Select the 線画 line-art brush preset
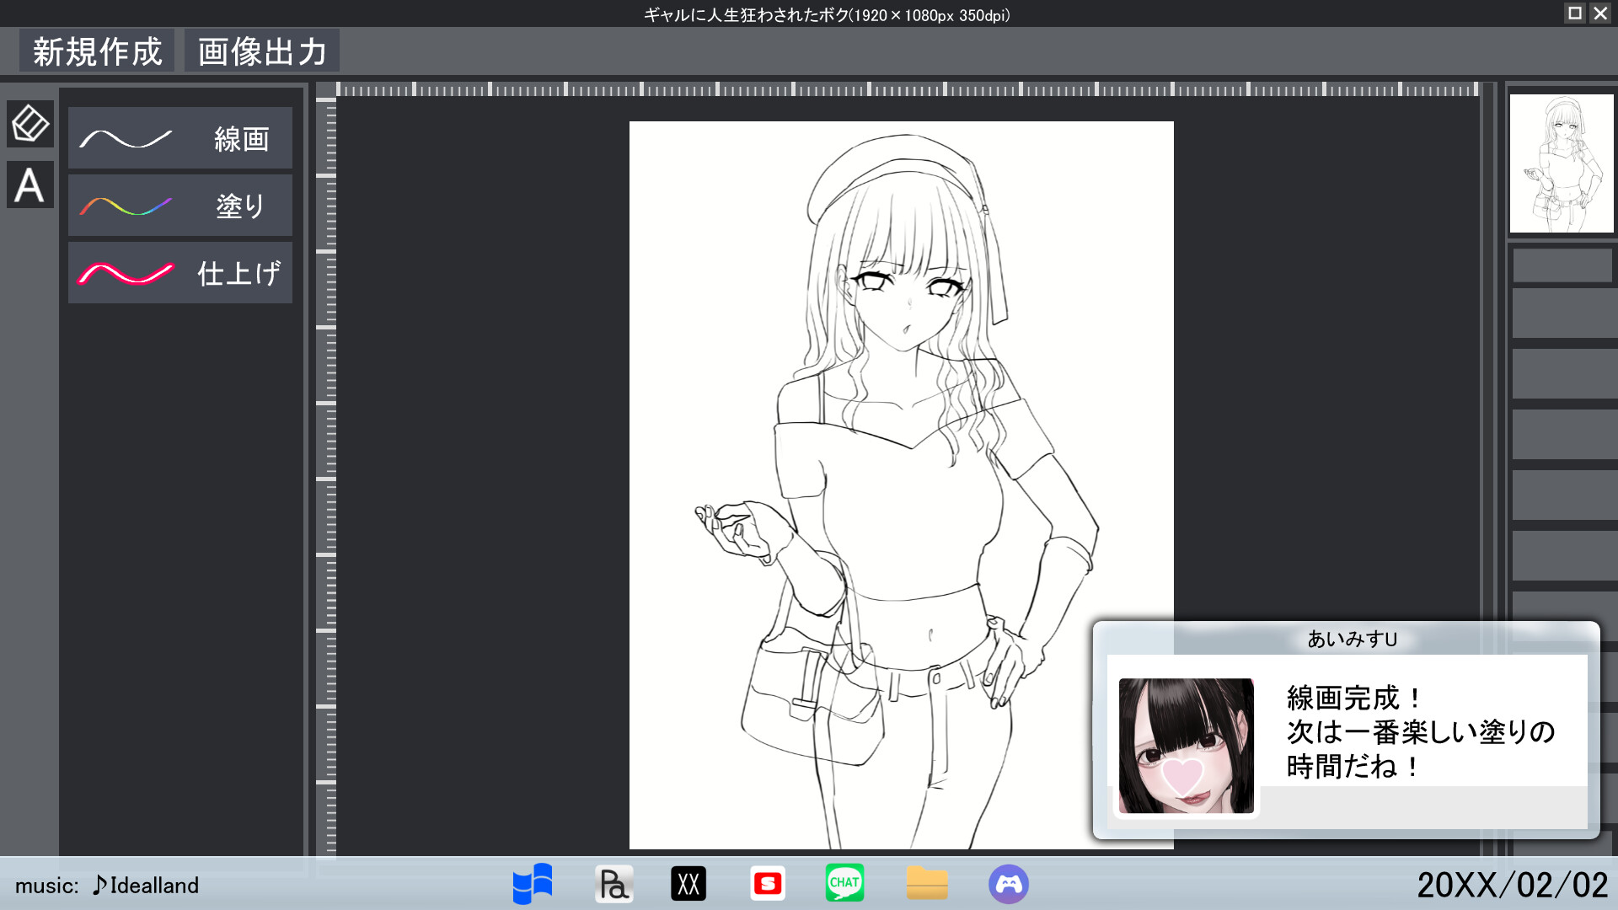The image size is (1618, 910). tap(179, 137)
